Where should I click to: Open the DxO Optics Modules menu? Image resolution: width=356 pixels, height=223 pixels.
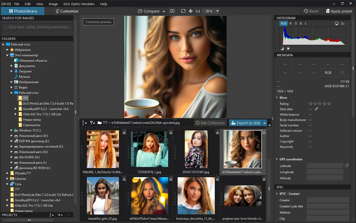[x=79, y=4]
